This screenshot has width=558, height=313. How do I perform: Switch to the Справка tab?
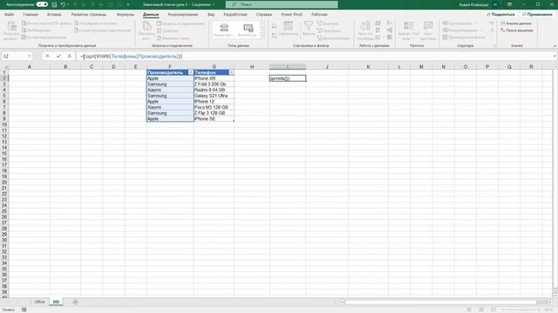263,15
